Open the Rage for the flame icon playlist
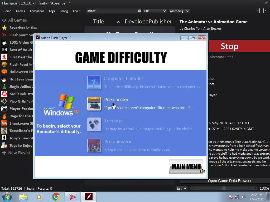Image resolution: width=270 pixels, height=202 pixels. (x=4, y=116)
